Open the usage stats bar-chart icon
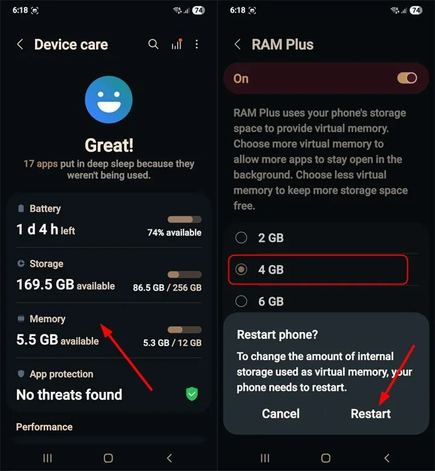This screenshot has width=435, height=471. 177,44
